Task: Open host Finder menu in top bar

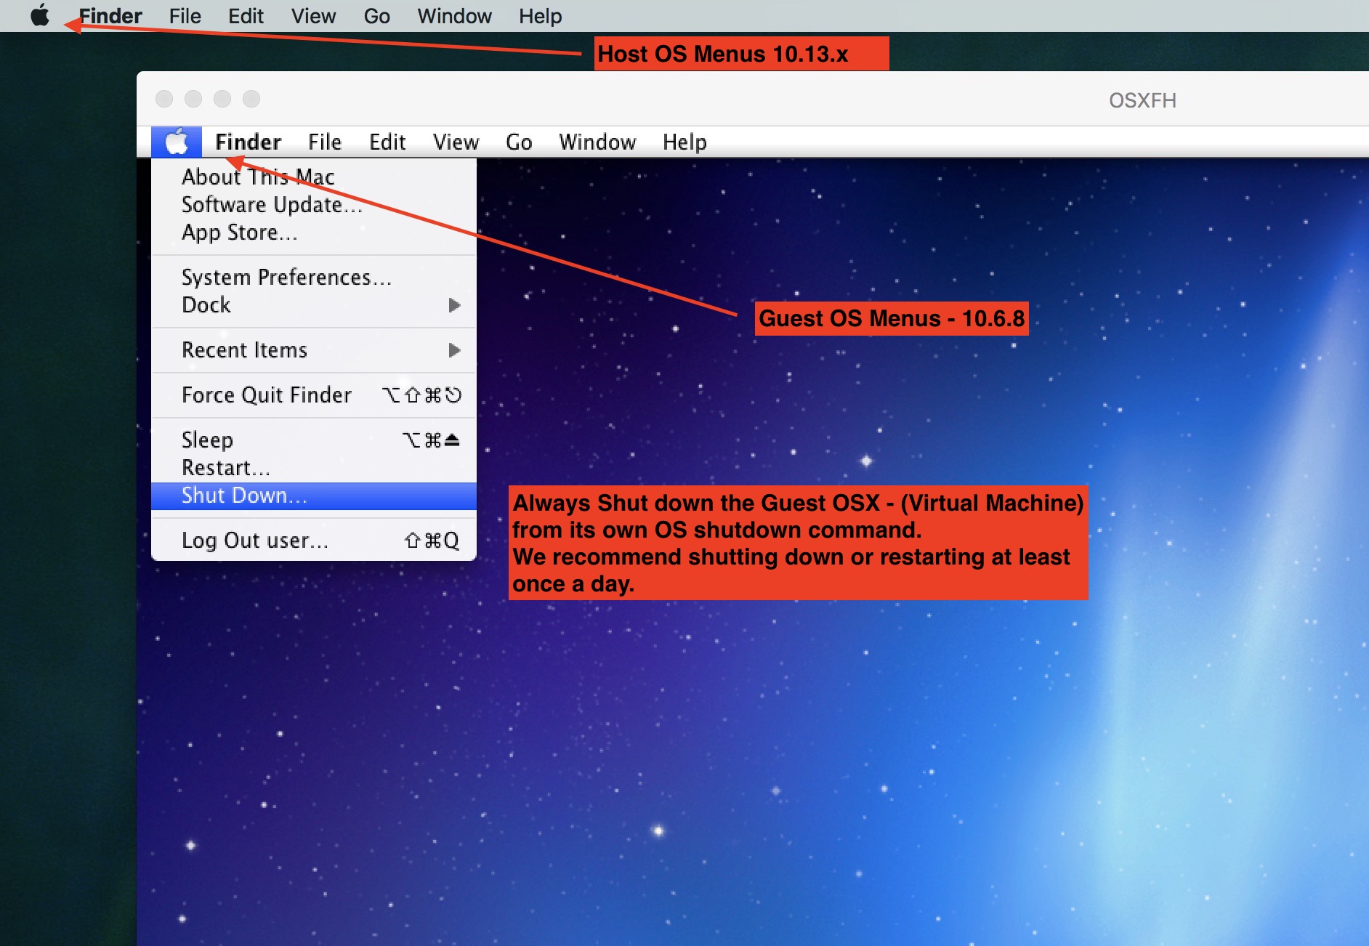Action: point(110,16)
